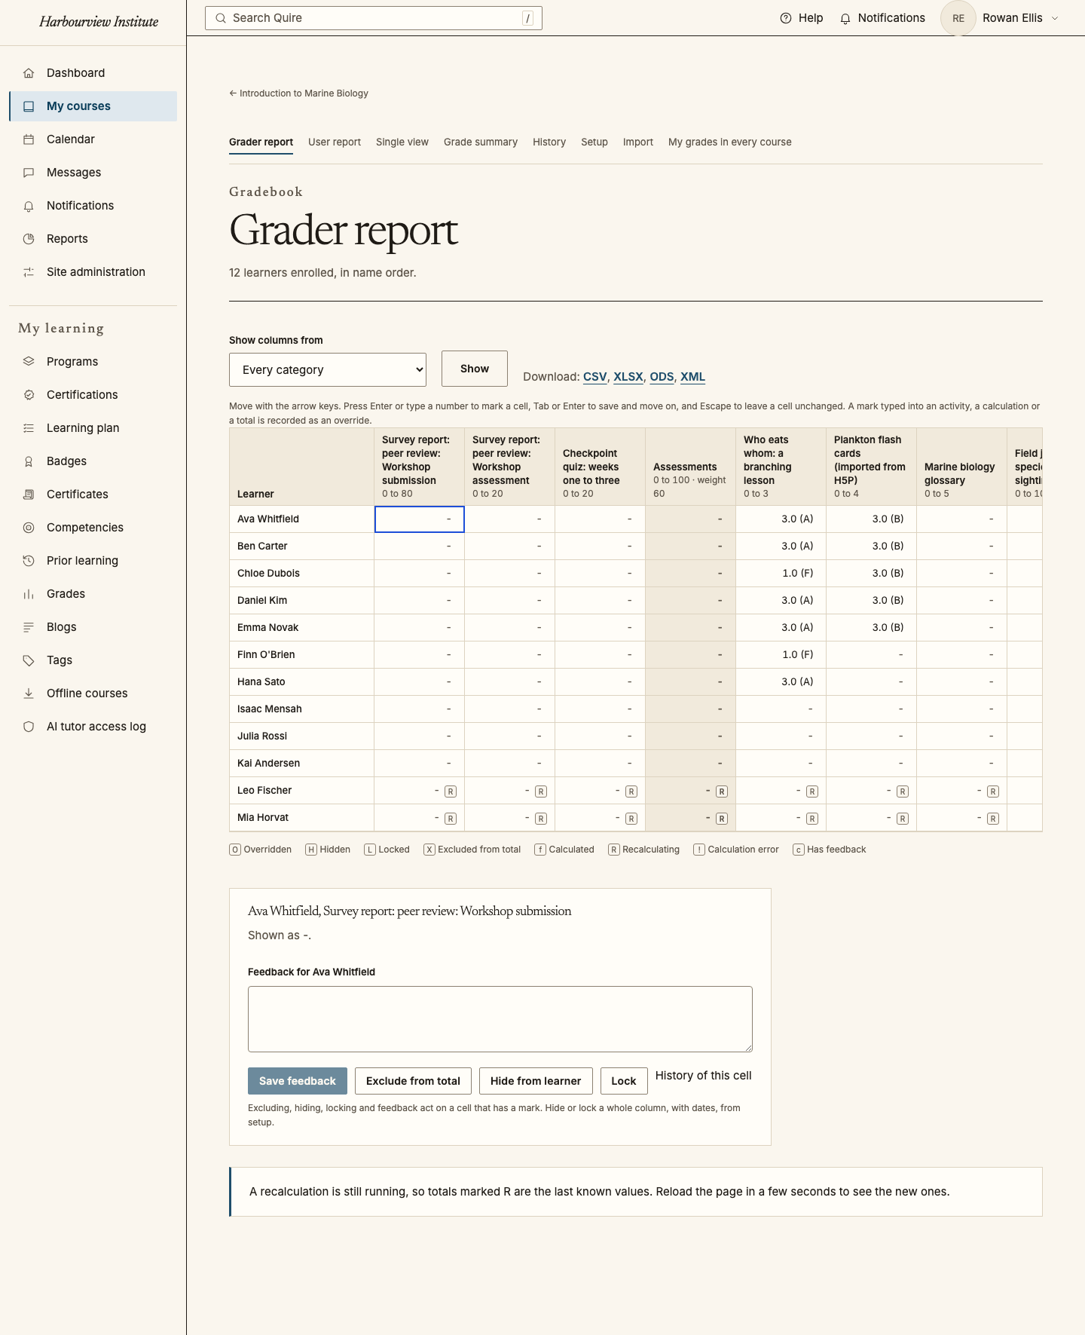Screen dimensions: 1085x1335
Task: Click the Messages speech-bubble icon
Action: [x=29, y=173]
